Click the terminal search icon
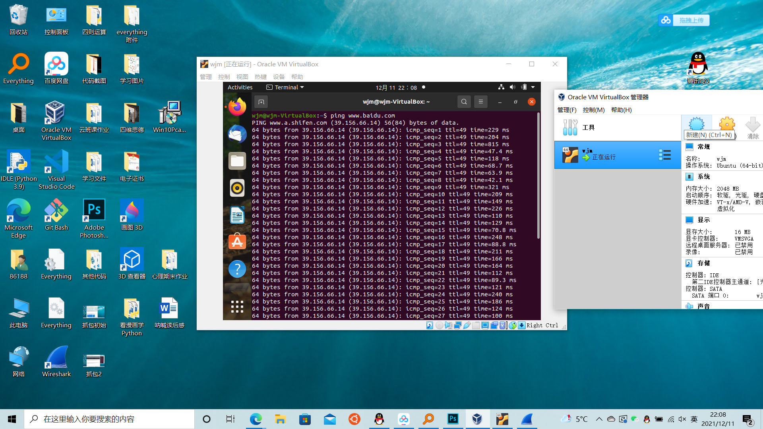The width and height of the screenshot is (763, 429). (x=464, y=102)
